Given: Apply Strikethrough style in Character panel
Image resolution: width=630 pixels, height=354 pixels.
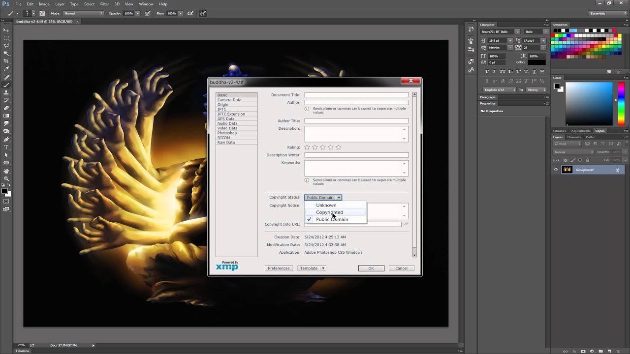Looking at the screenshot, I should [x=542, y=72].
